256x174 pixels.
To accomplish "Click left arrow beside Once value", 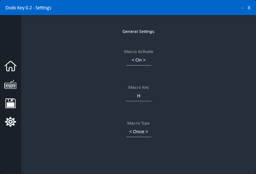I will click(130, 131).
